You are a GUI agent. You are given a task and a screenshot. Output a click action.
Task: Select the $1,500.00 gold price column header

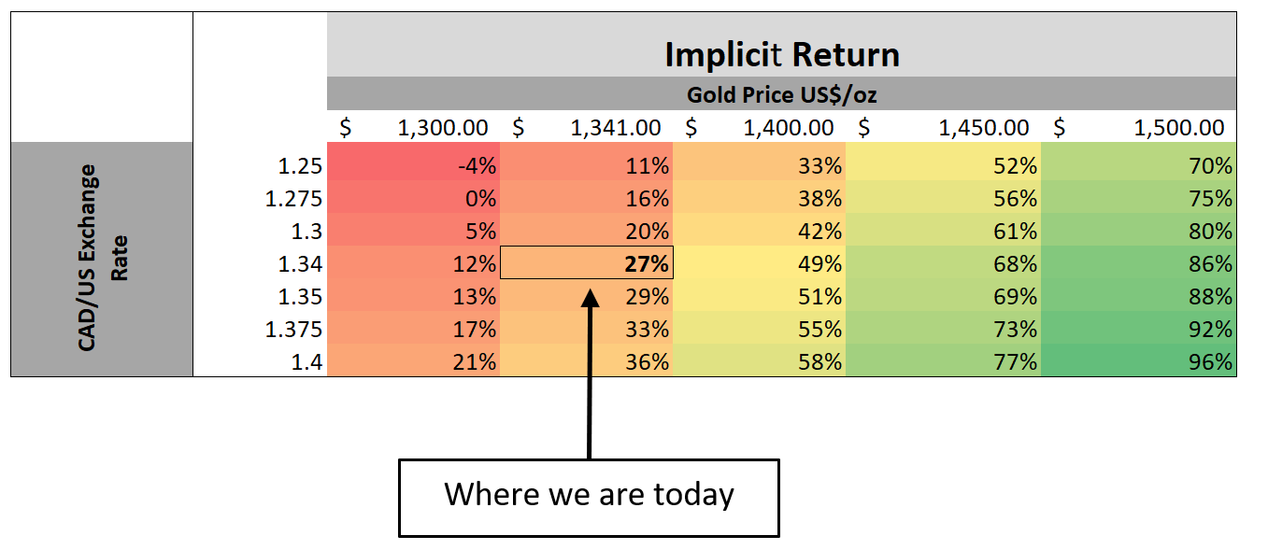click(1138, 128)
